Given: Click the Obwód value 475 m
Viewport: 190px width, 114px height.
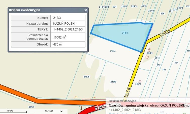Looking at the screenshot, I should tap(57, 45).
